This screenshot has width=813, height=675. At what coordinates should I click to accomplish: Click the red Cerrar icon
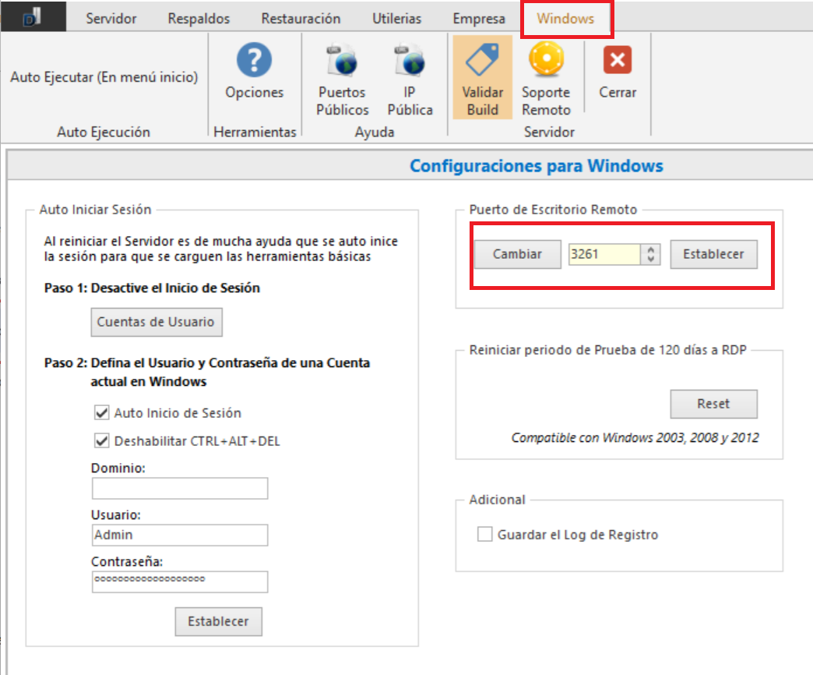pos(618,61)
